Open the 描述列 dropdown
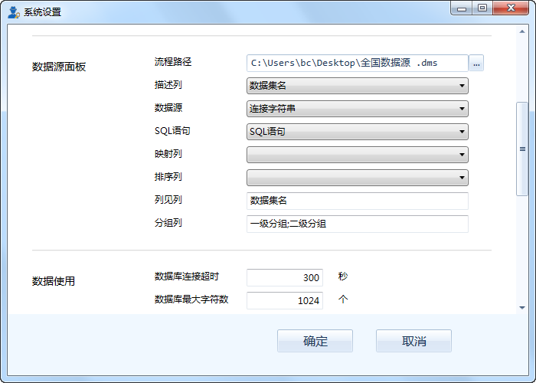536x383 pixels. coord(358,86)
